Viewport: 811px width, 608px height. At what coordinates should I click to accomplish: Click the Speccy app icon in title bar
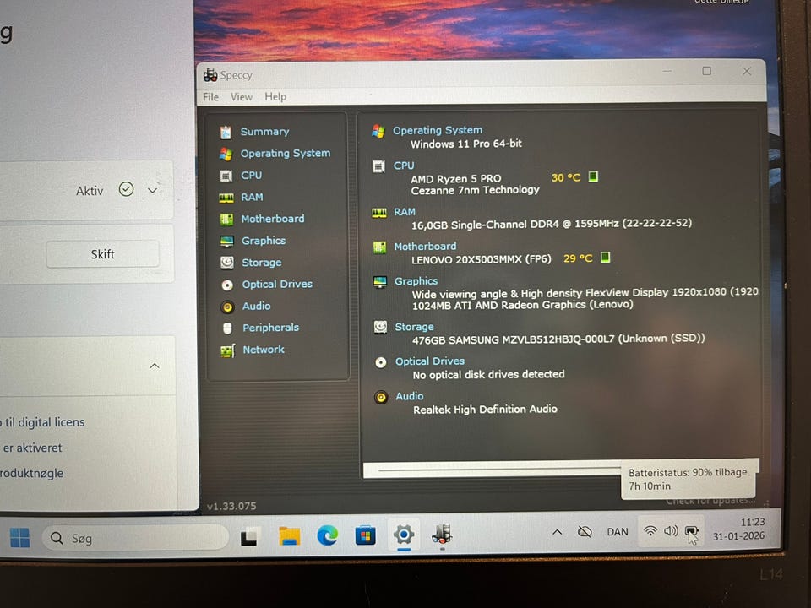coord(210,75)
